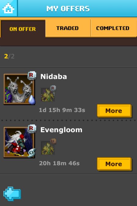Click More button for Evengloom offer
This screenshot has height=206, width=137.
tap(114, 164)
